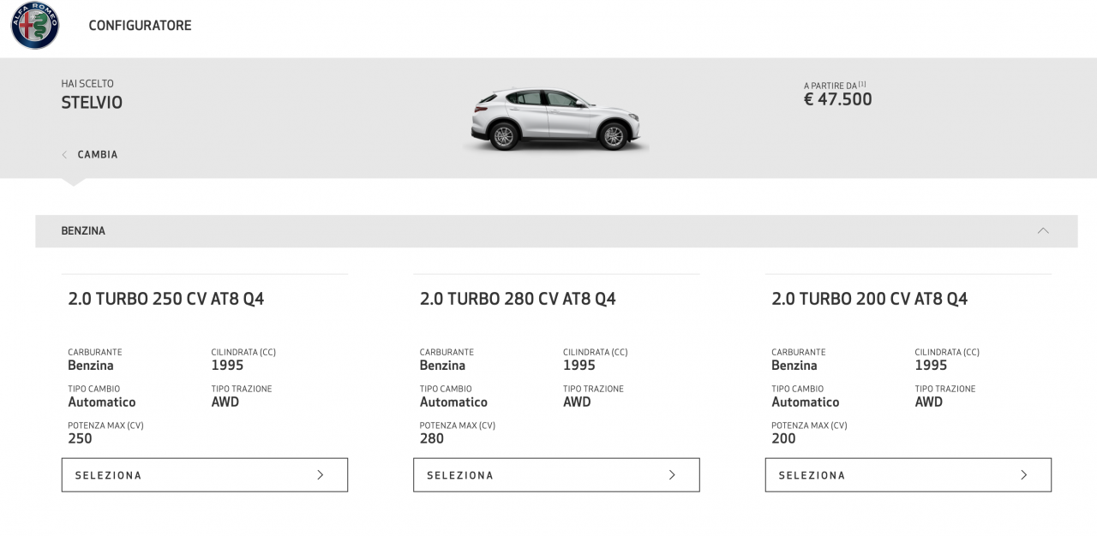
Task: Click Automatico gearbox value in 280 CV card
Action: coord(453,402)
